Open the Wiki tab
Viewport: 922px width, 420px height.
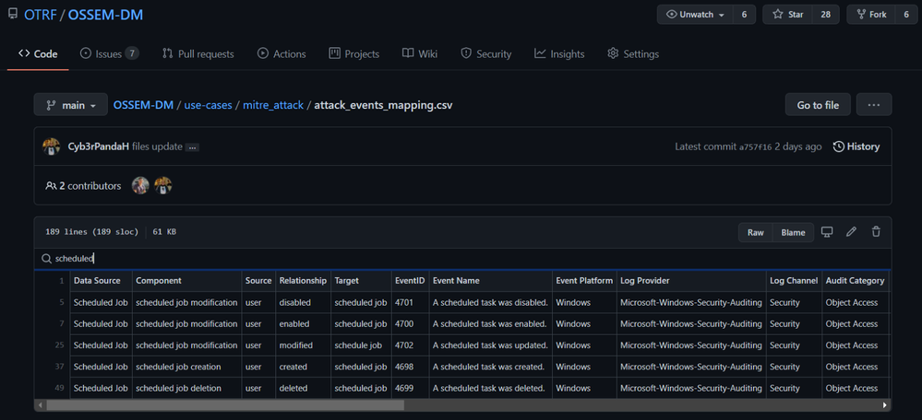420,54
